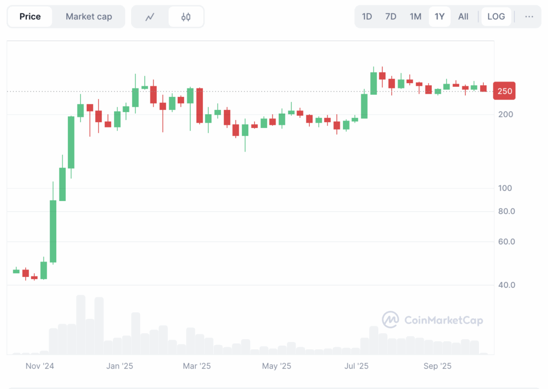Switch to the 1D timeframe tab
This screenshot has height=389, width=548.
tap(367, 17)
